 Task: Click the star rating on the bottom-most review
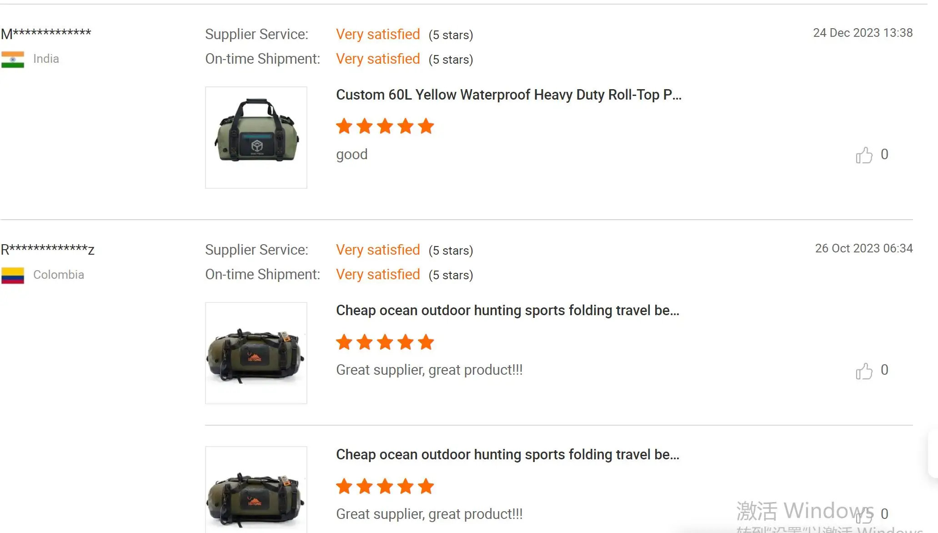tap(385, 486)
